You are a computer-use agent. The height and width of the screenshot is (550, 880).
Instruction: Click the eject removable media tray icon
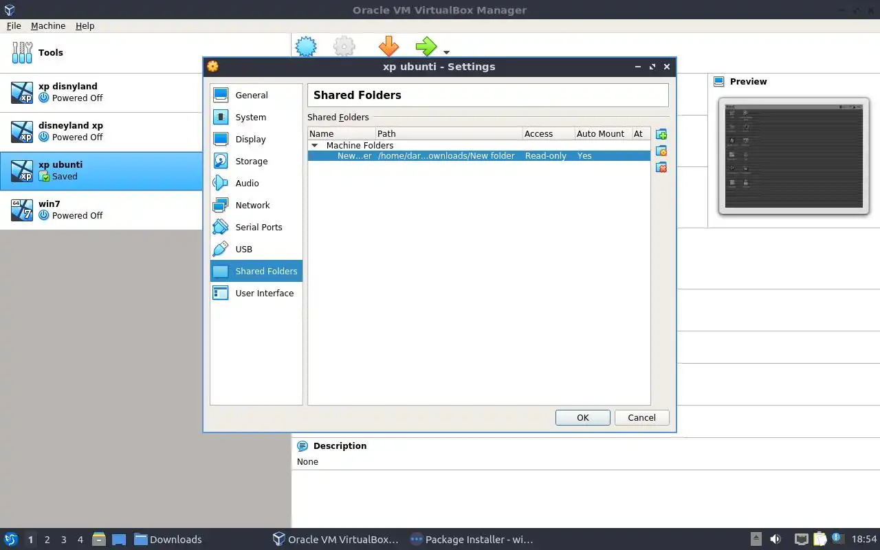click(x=756, y=539)
